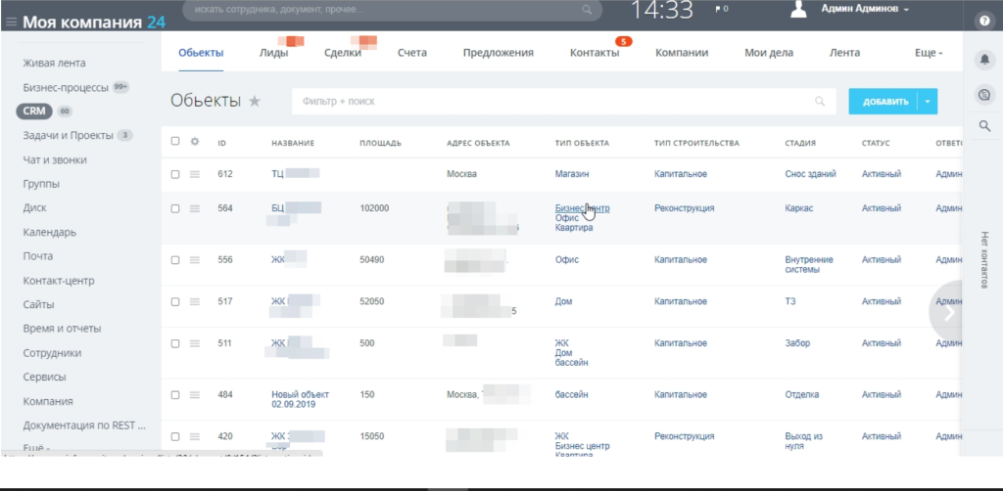This screenshot has width=1003, height=491.
Task: Check the row checkbox for ID 556
Action: [175, 260]
